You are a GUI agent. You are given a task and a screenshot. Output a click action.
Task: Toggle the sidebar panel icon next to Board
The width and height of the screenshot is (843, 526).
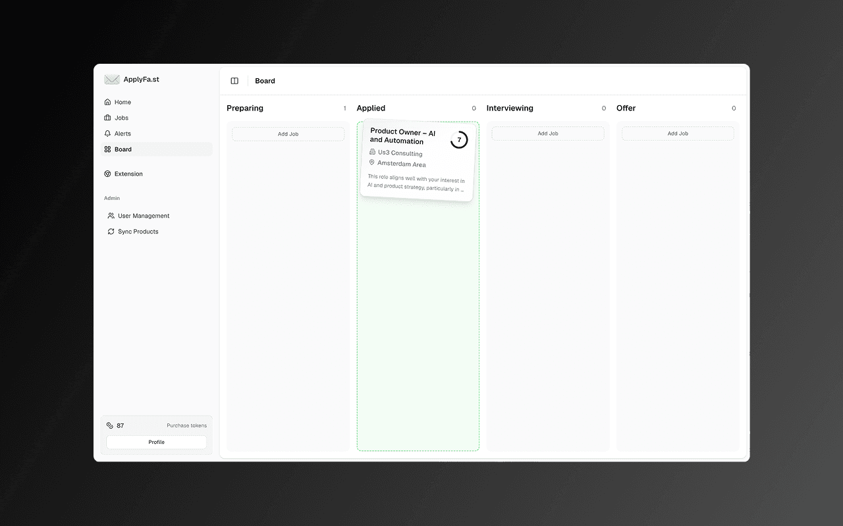(234, 80)
